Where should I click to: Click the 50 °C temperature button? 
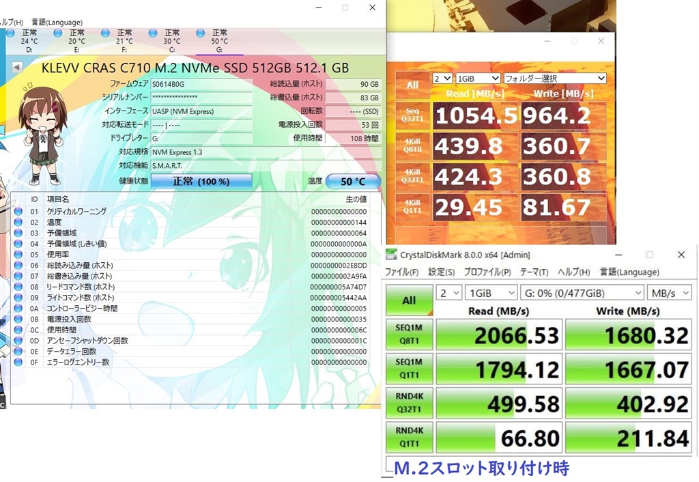point(353,182)
